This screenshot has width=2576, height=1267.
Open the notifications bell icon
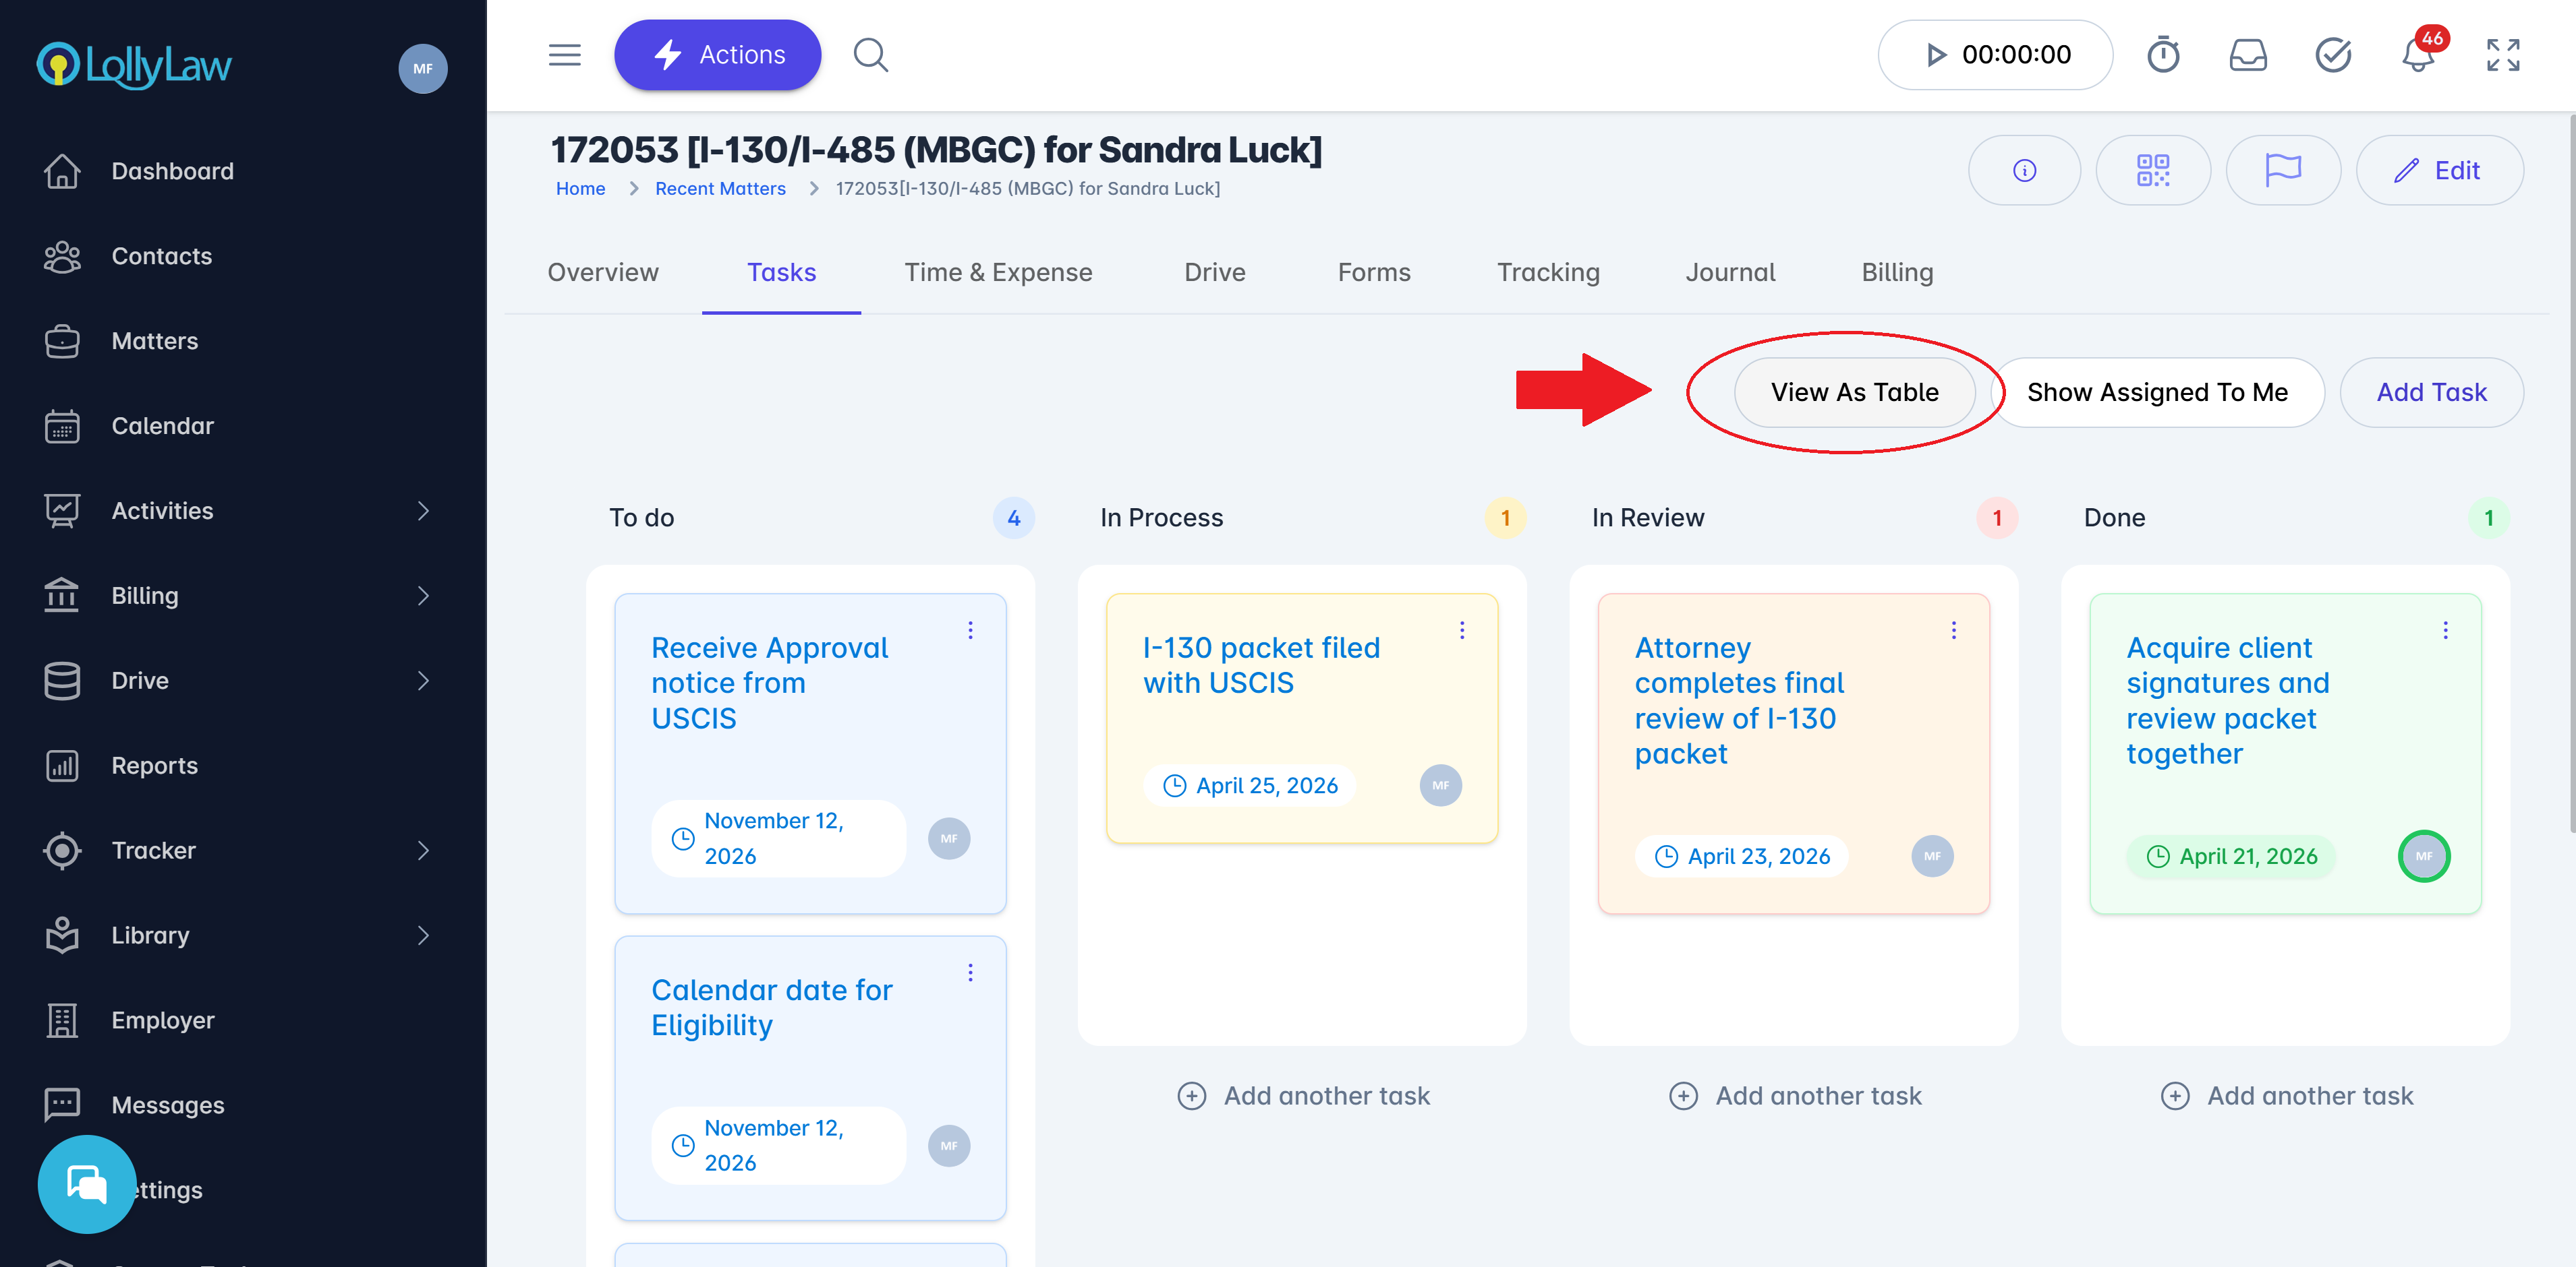2417,55
